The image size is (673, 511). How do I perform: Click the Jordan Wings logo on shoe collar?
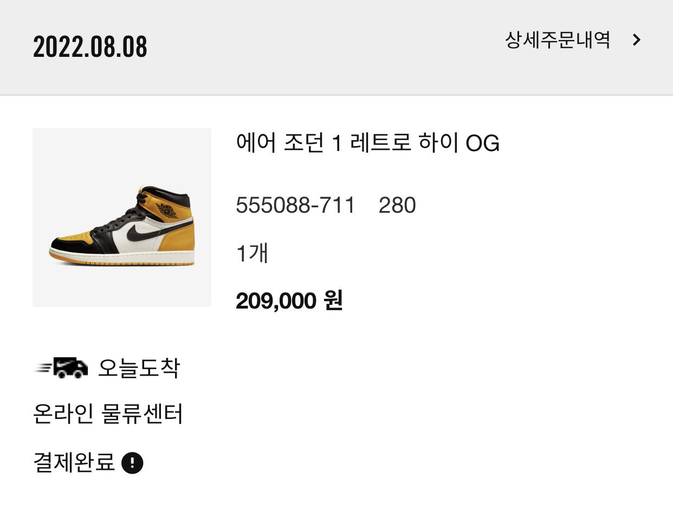coord(167,211)
